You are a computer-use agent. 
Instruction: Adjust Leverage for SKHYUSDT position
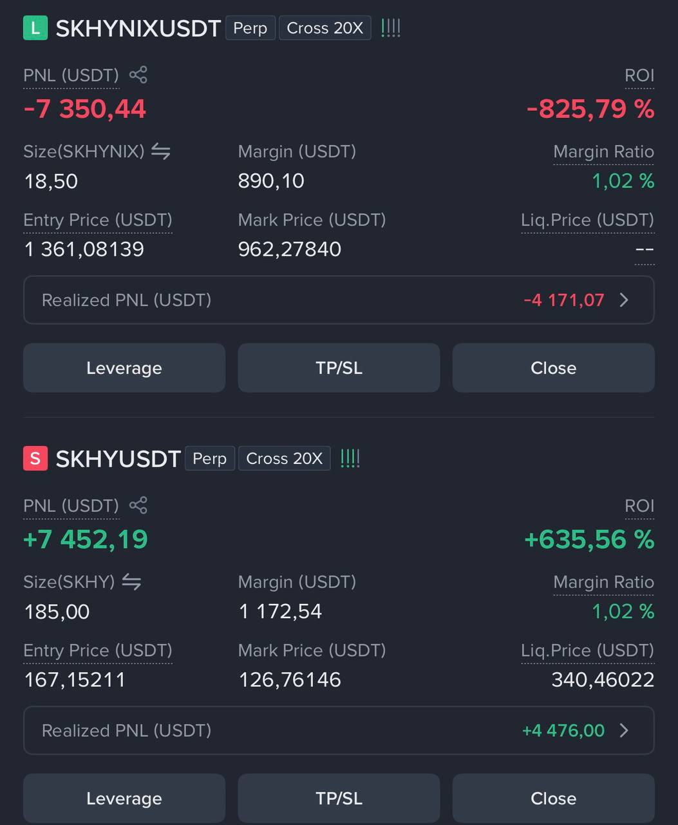[x=124, y=799]
